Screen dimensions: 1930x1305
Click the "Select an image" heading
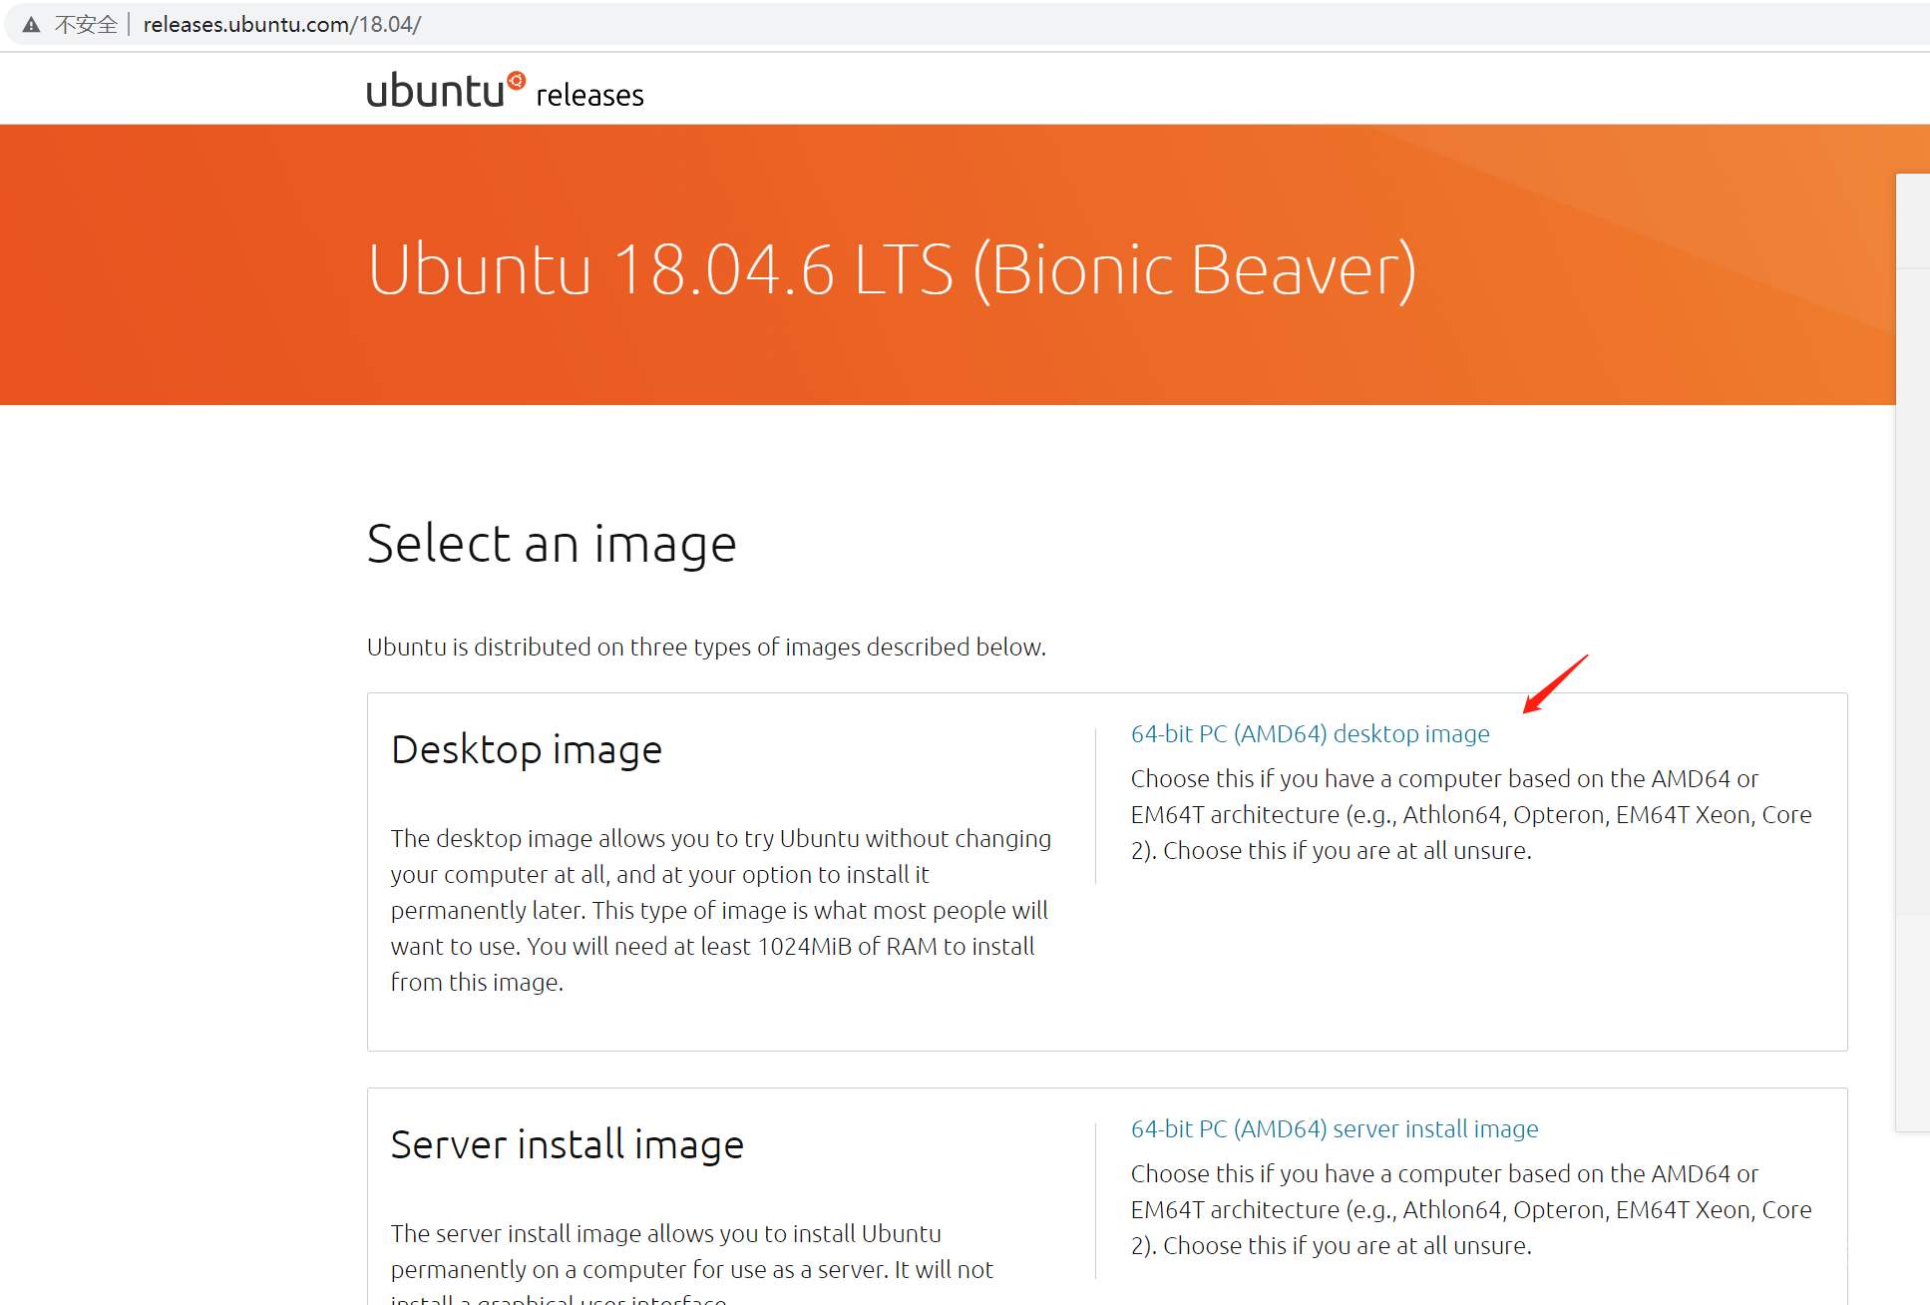[551, 544]
